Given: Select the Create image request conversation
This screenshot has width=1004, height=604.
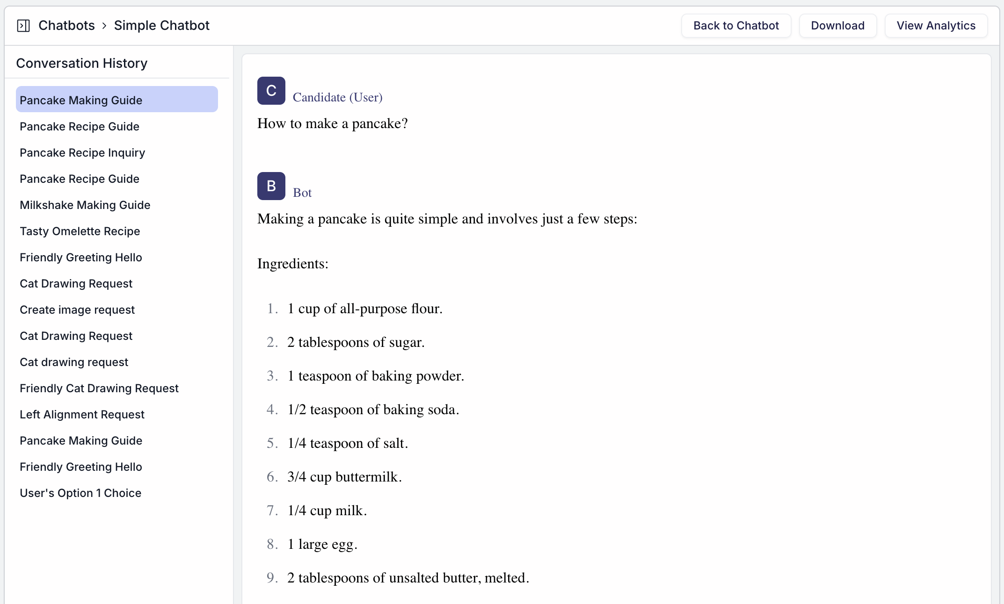Looking at the screenshot, I should tap(77, 309).
